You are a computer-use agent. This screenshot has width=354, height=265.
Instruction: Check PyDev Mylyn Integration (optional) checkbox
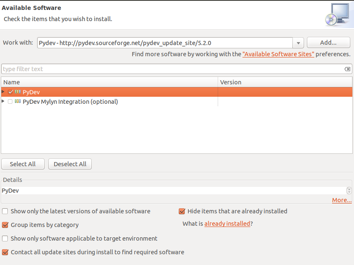click(10, 102)
